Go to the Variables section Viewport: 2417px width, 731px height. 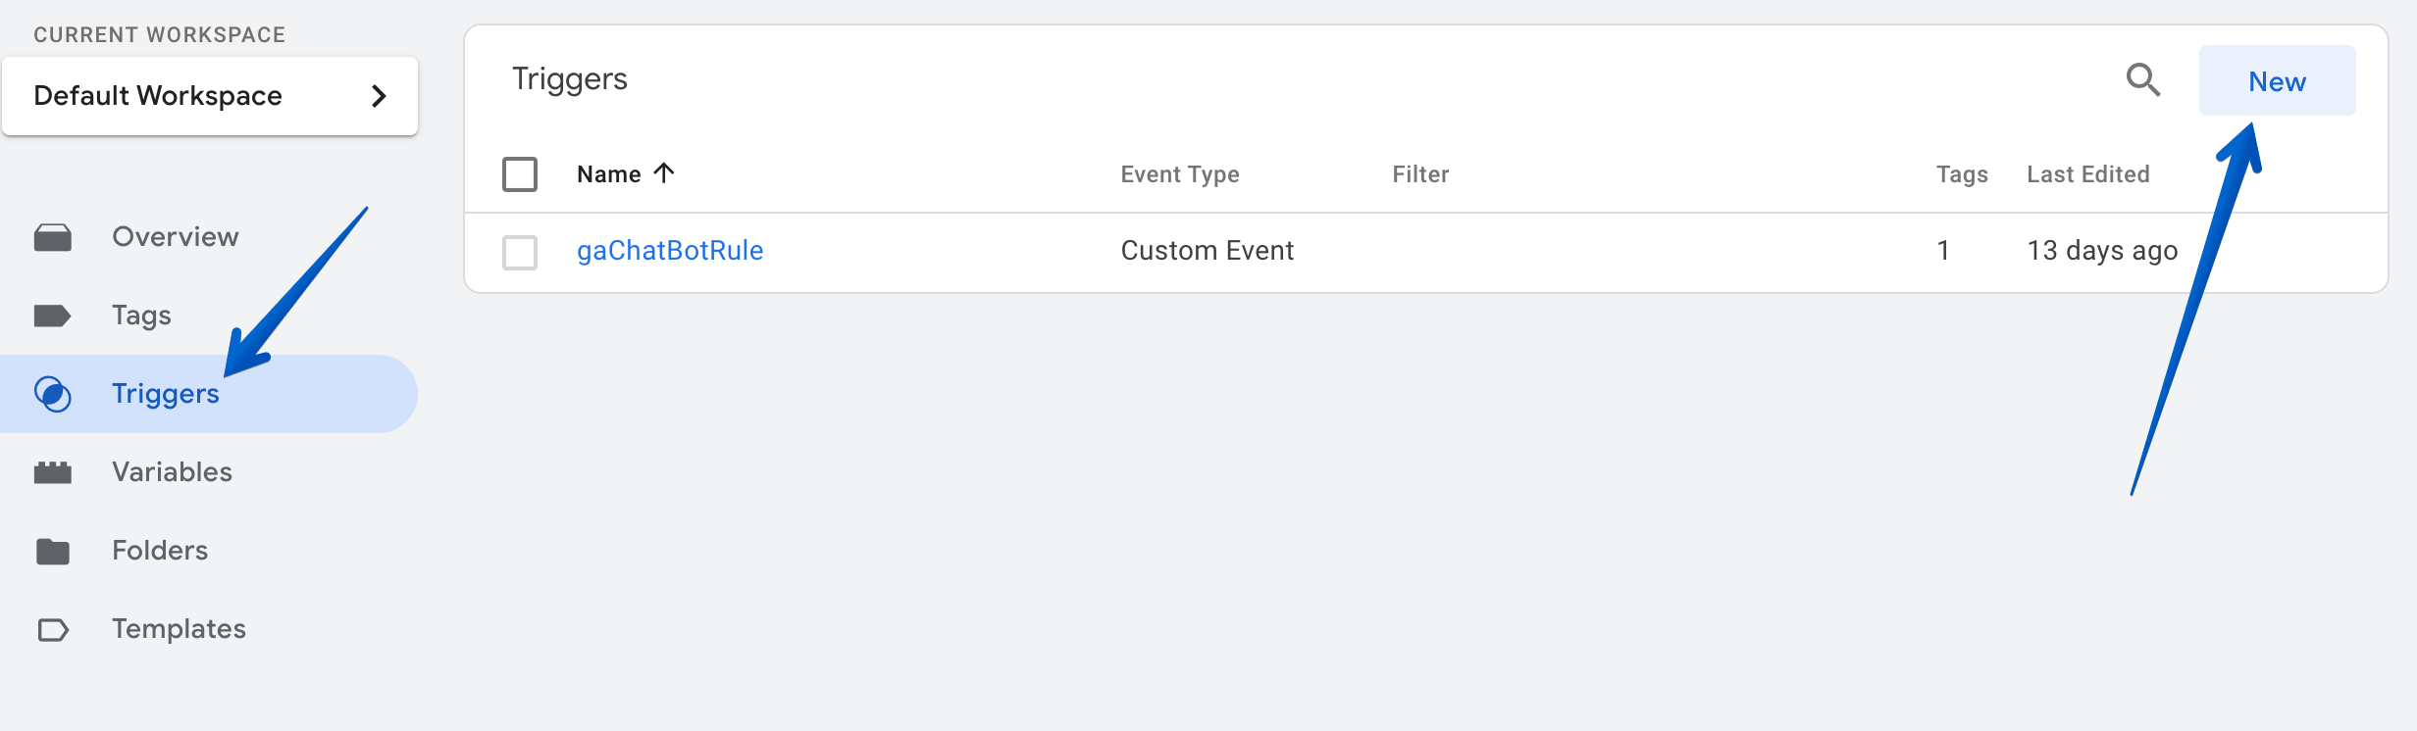point(172,472)
